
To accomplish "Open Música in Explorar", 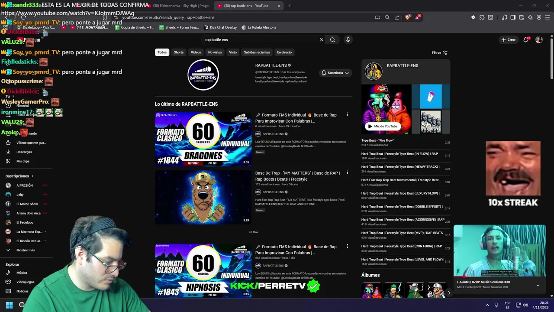I will click(x=21, y=273).
